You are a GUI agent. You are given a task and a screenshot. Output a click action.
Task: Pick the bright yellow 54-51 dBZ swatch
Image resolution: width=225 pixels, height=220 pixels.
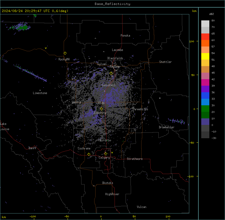click(205, 56)
